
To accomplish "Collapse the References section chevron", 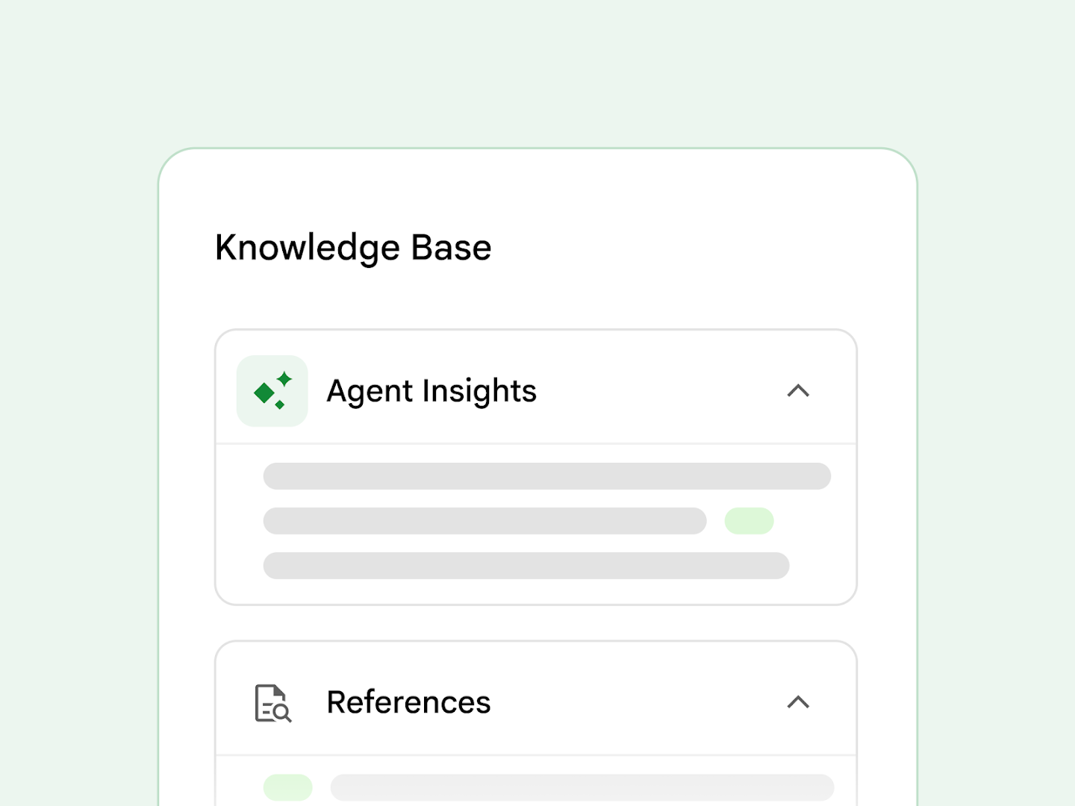I will [x=798, y=702].
